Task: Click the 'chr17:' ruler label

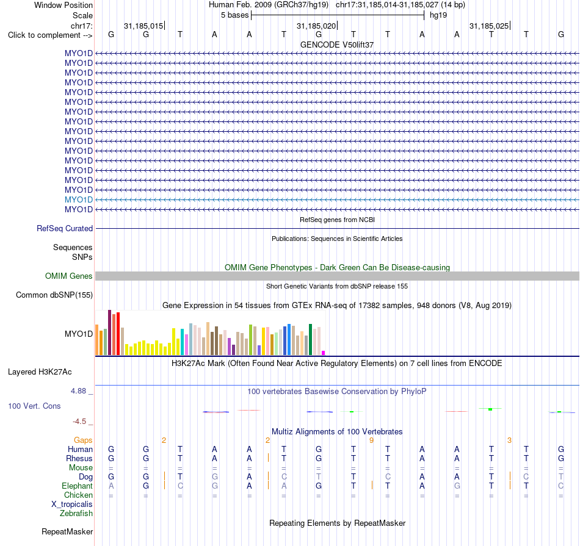Action: tap(81, 26)
